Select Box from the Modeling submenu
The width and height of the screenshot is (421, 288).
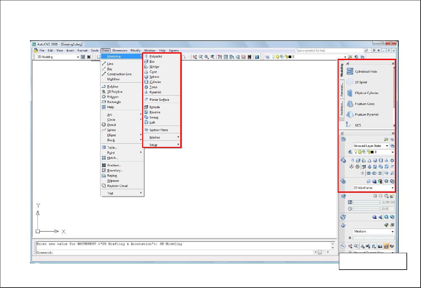(152, 61)
